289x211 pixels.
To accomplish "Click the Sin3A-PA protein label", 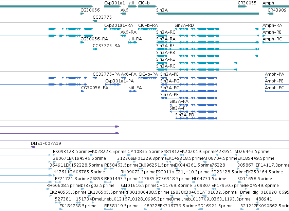I will pyautogui.click(x=179, y=101).
